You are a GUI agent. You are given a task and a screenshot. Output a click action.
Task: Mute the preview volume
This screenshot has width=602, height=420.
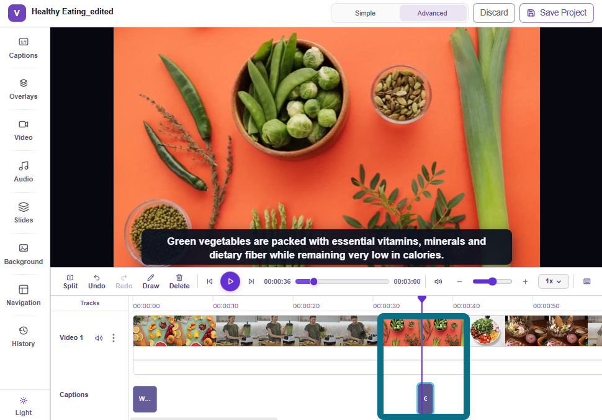point(438,281)
